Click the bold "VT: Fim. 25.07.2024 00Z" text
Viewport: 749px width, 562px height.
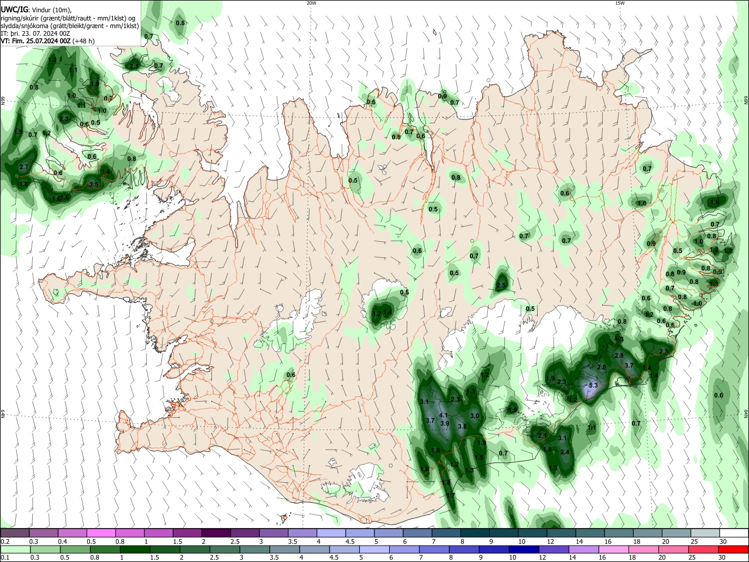36,42
